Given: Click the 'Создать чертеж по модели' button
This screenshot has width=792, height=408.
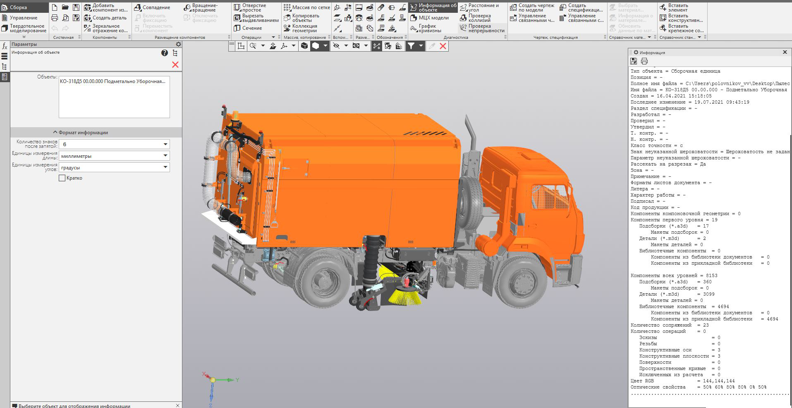Looking at the screenshot, I should coord(532,7).
